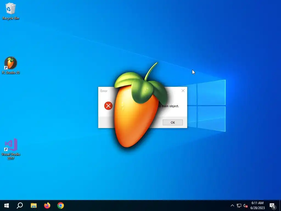Click the red error icon in dialog
The image size is (281, 211).
(108, 106)
